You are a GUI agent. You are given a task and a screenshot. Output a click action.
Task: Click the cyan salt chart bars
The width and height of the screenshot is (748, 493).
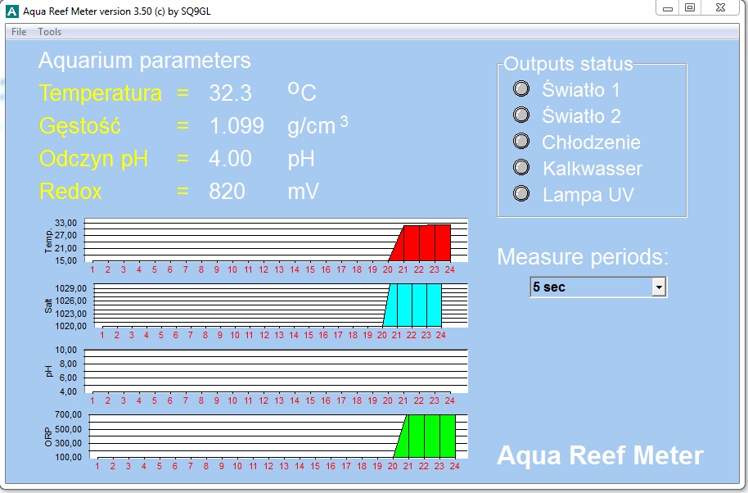coord(415,305)
